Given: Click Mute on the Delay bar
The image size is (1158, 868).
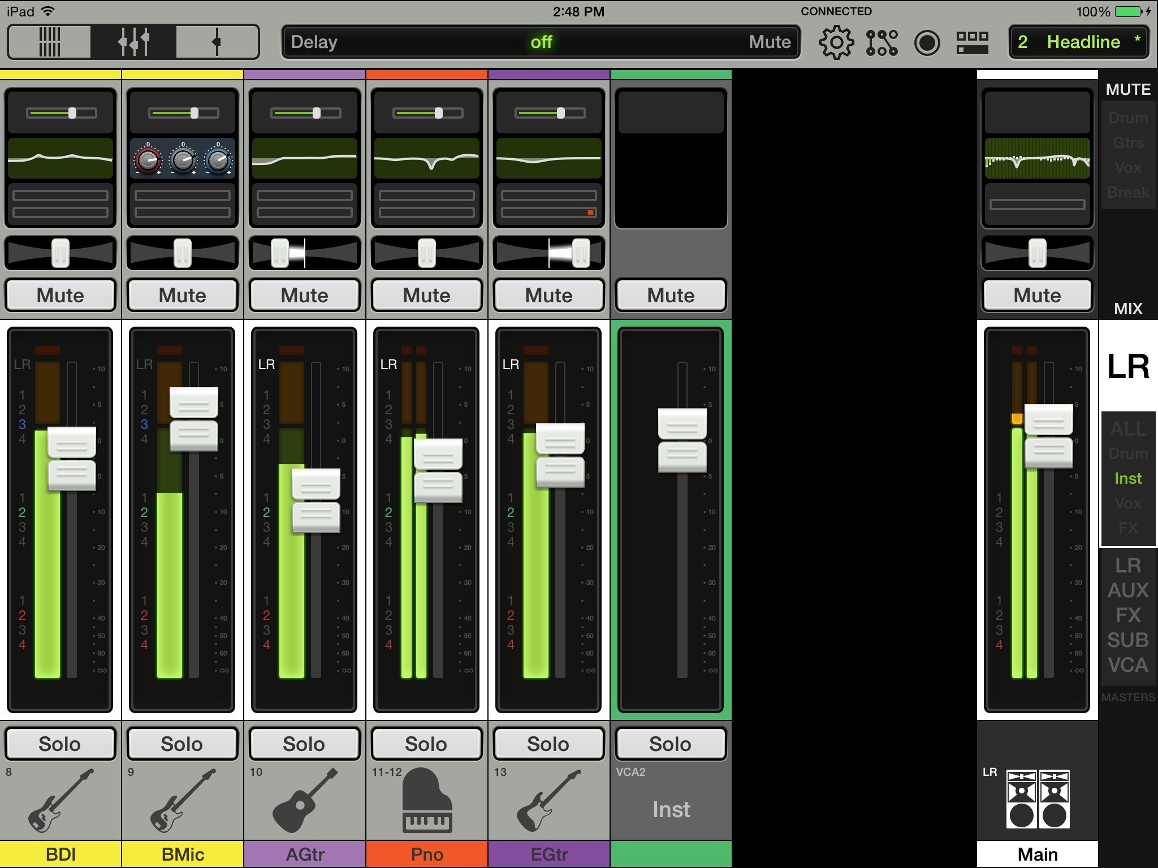Looking at the screenshot, I should click(769, 42).
